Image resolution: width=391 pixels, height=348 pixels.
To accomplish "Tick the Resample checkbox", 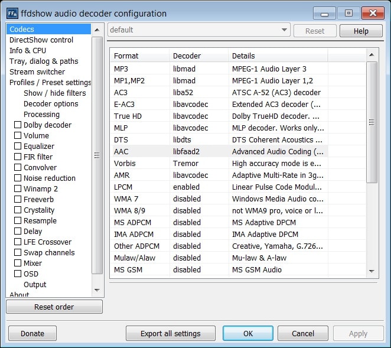I will 18,221.
